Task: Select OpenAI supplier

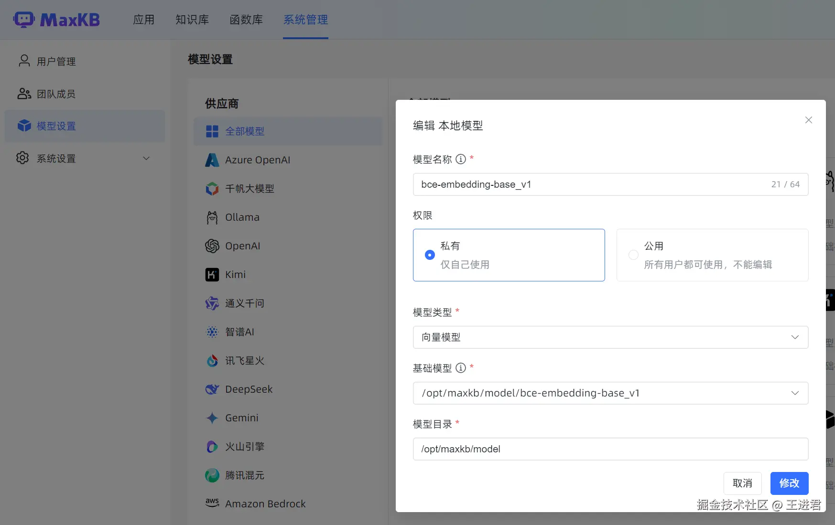Action: pos(288,246)
